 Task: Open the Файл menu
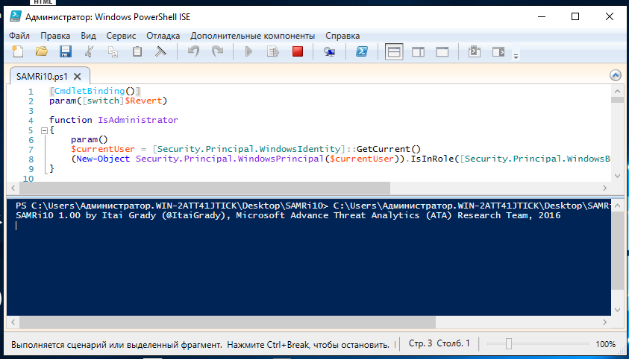pyautogui.click(x=19, y=36)
